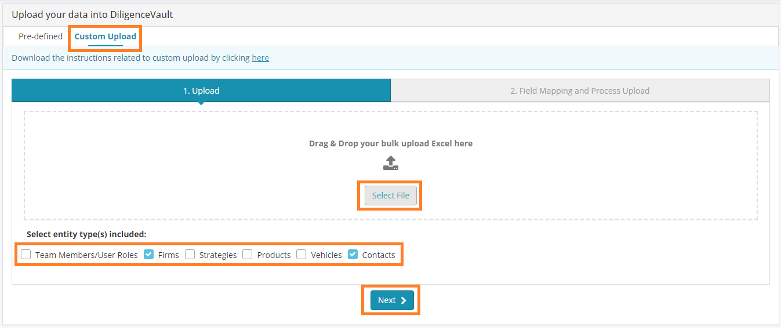781x328 pixels.
Task: Click the Select File button
Action: [x=391, y=196]
